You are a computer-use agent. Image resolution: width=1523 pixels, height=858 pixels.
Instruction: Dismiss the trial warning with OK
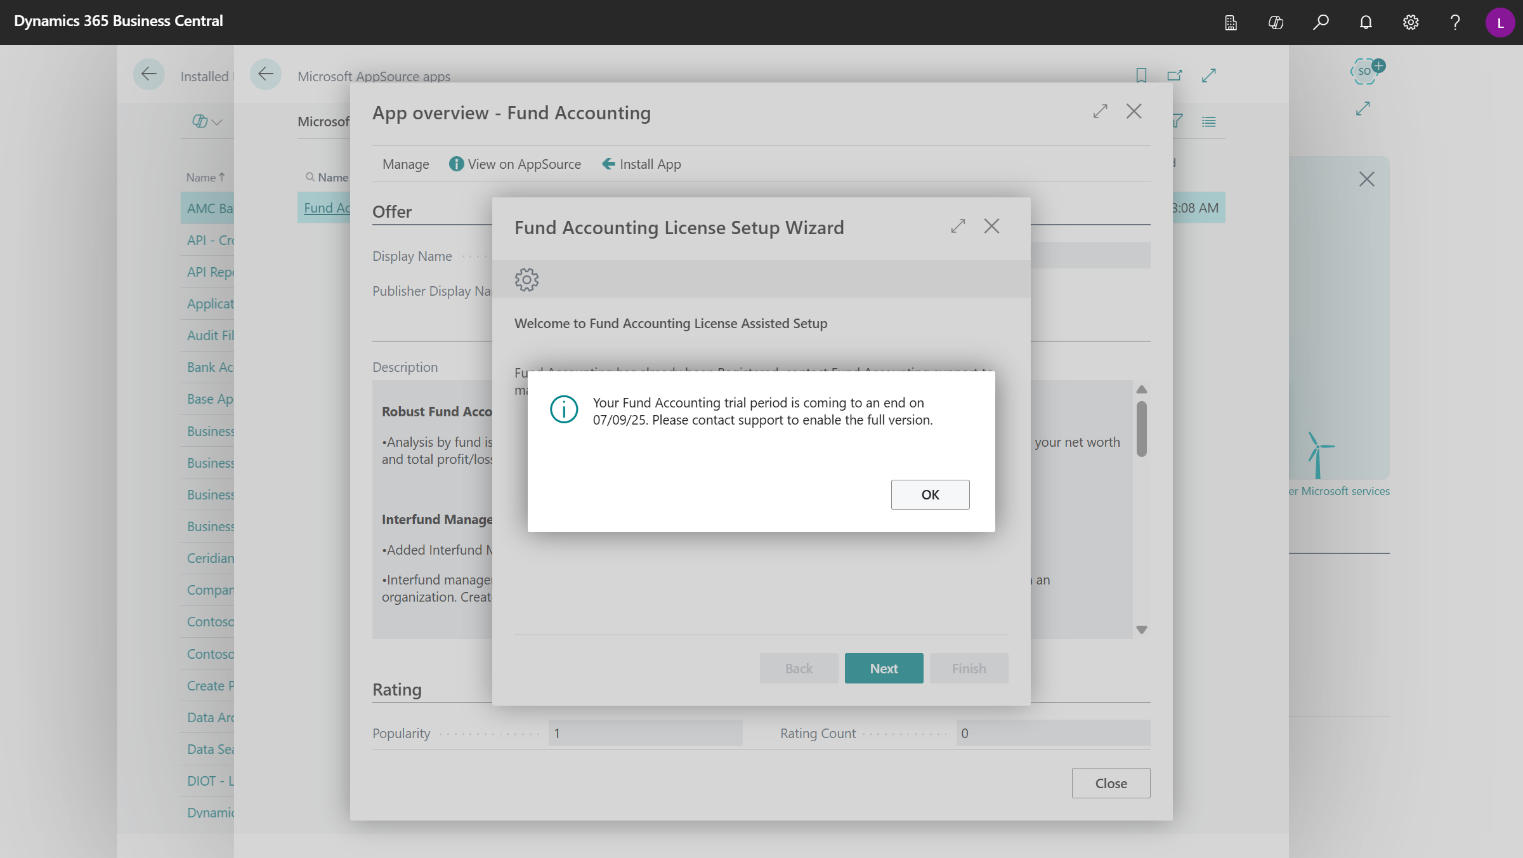pyautogui.click(x=930, y=494)
